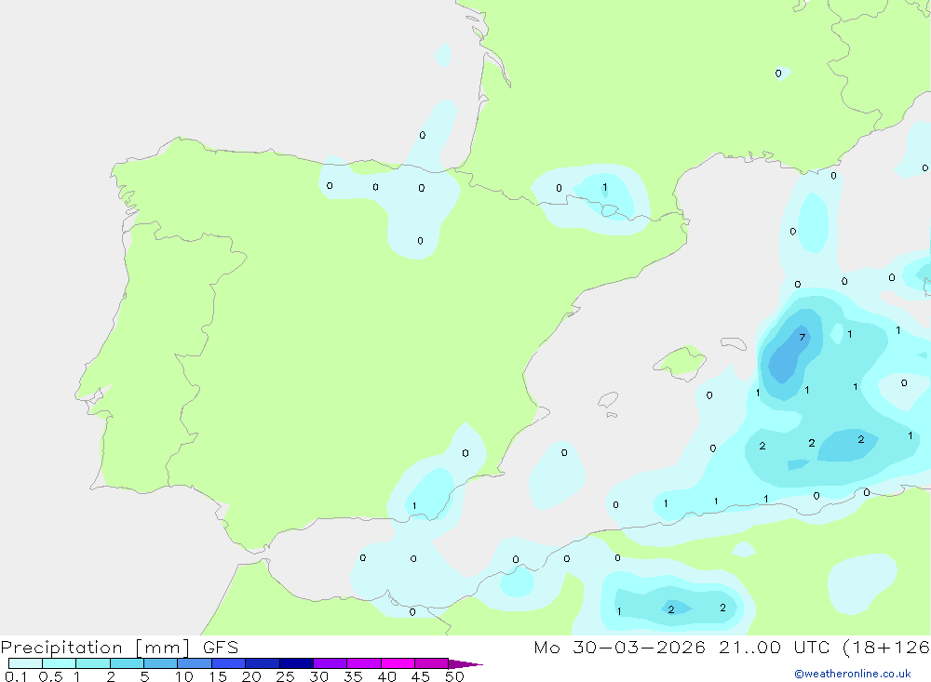Select the 25–30 mm navy legend swatch
The image size is (931, 682).
296,663
